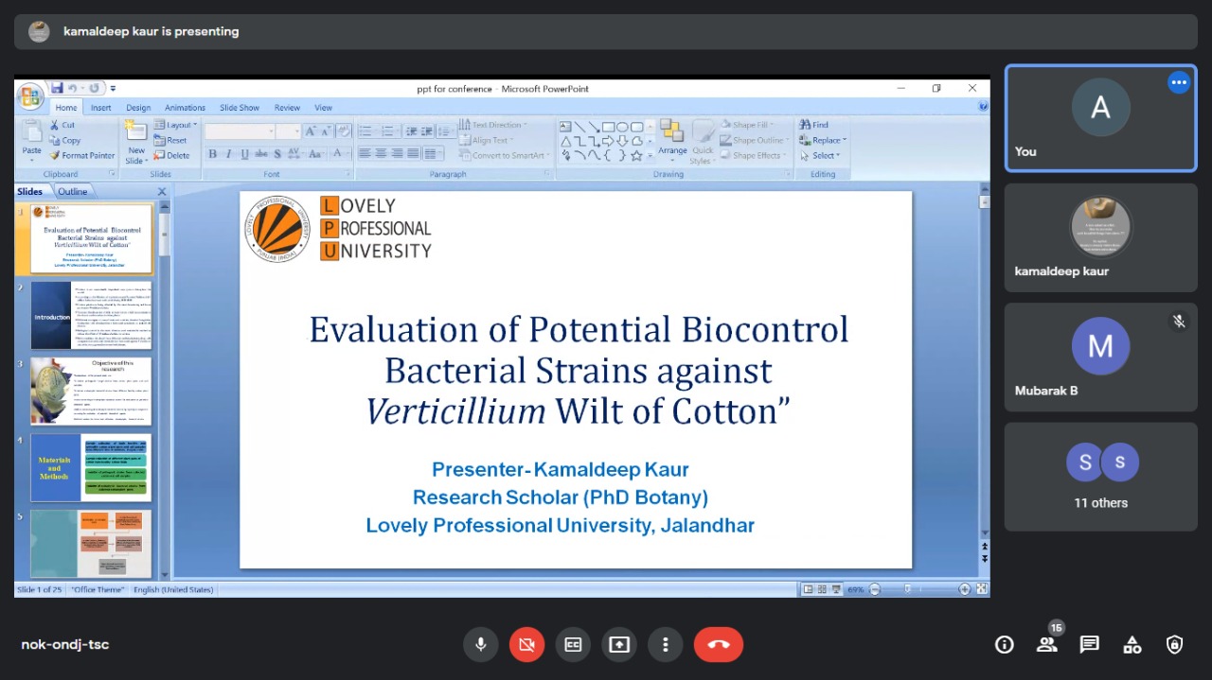Click the Office button in PowerPoint
This screenshot has width=1212, height=680.
[x=30, y=96]
